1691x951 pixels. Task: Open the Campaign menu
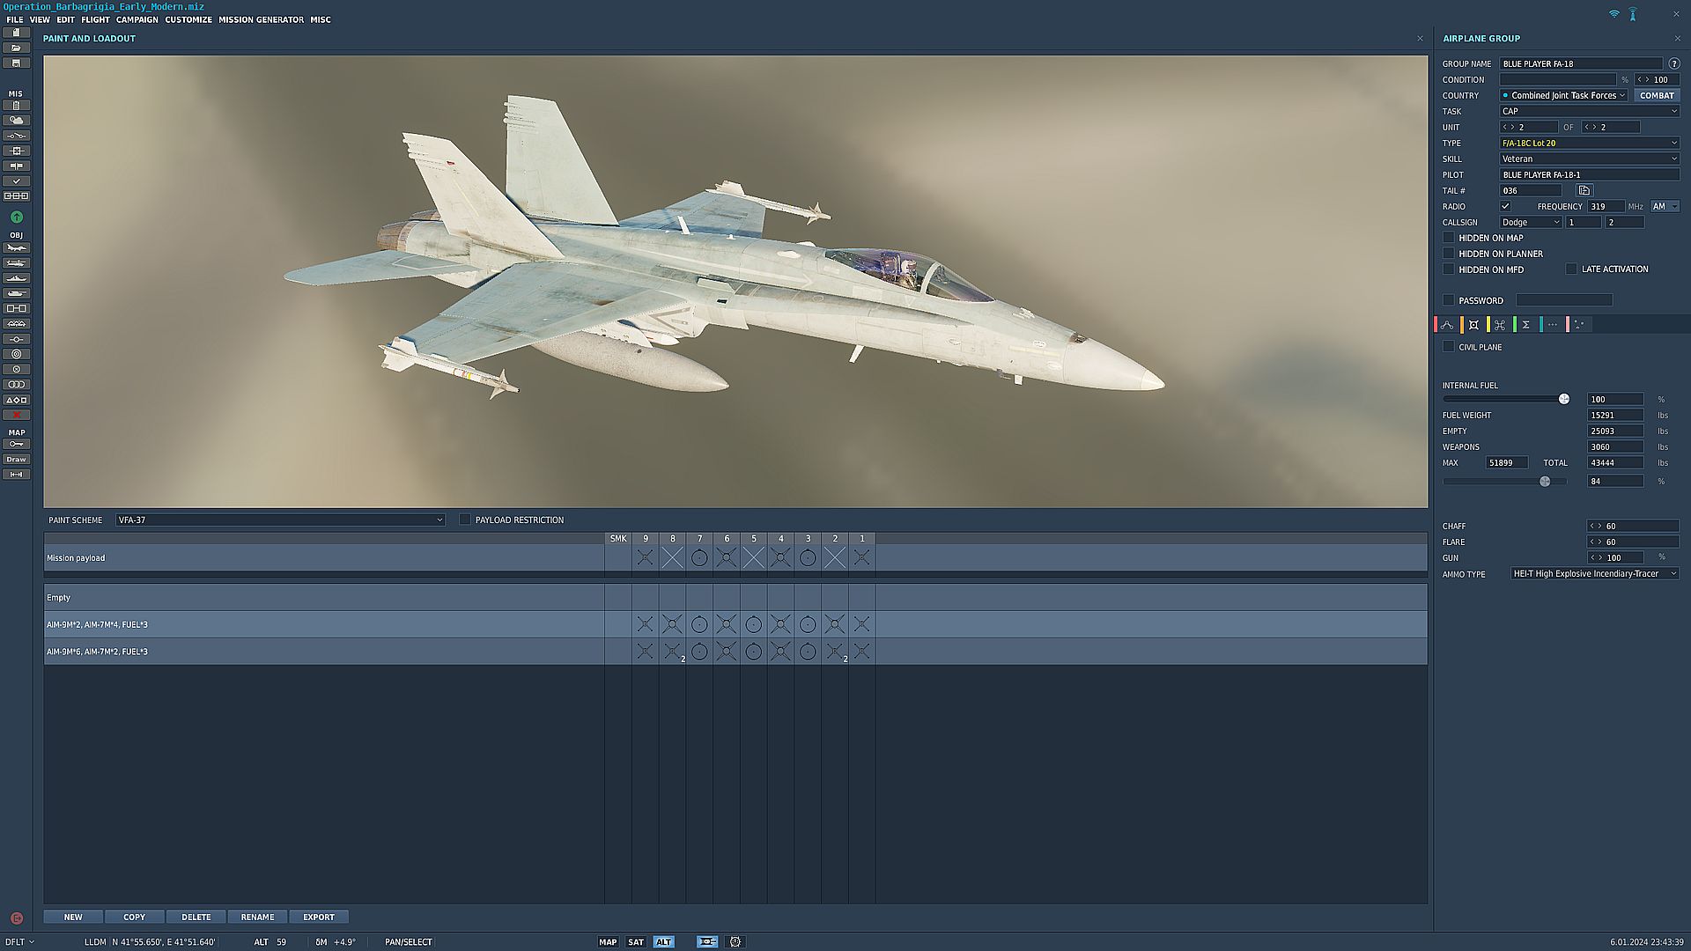tap(137, 19)
